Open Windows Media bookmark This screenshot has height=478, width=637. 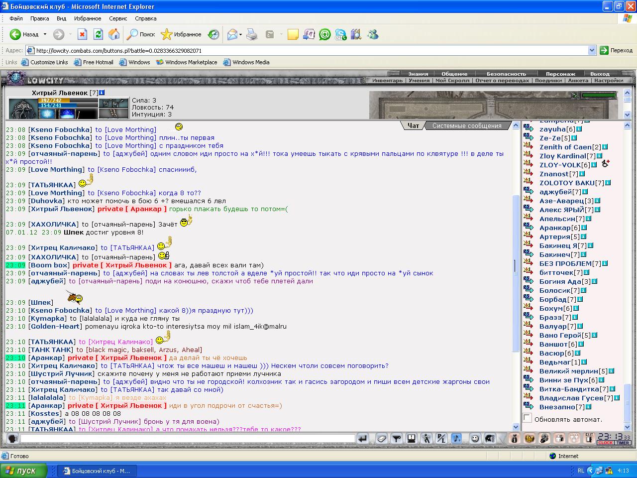coord(246,62)
